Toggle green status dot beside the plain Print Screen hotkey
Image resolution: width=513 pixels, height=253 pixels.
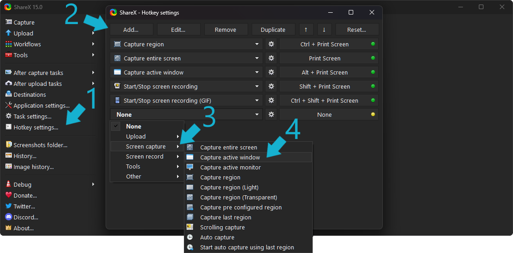pos(373,58)
